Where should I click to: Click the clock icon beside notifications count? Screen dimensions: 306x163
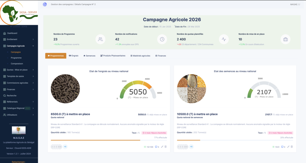tap(162, 39)
